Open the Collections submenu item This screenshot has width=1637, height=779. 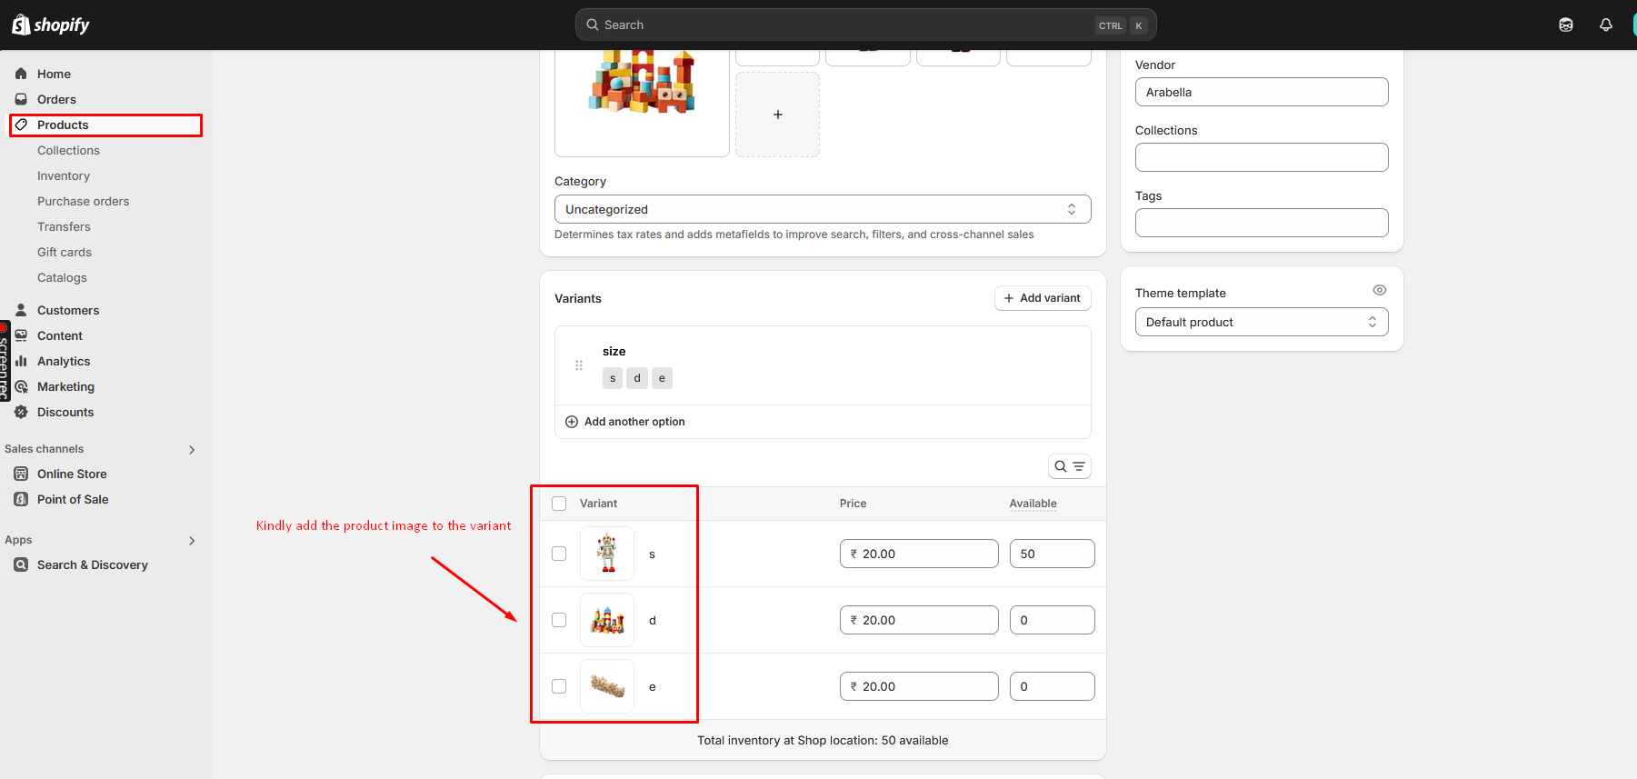68,150
